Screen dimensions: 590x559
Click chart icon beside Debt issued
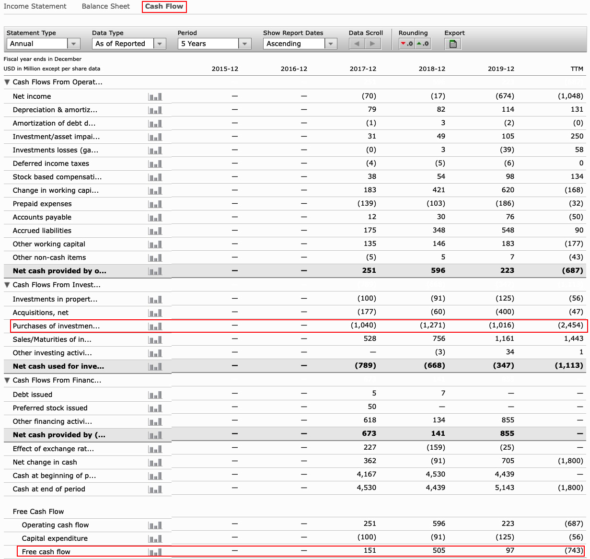(x=155, y=395)
